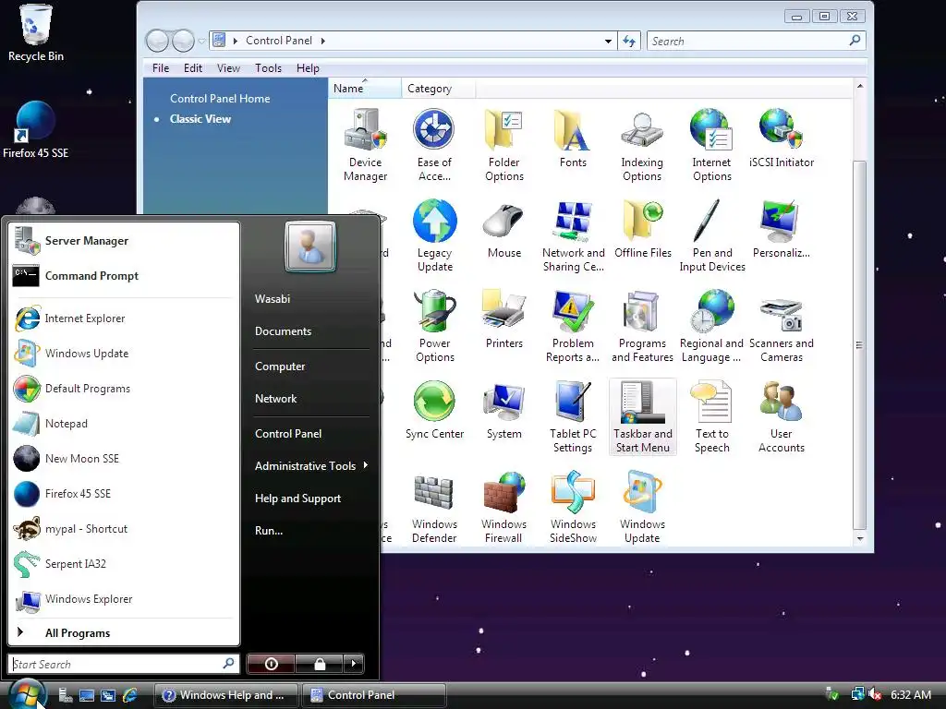Open Offline Files applet
This screenshot has width=946, height=709.
coord(643,229)
